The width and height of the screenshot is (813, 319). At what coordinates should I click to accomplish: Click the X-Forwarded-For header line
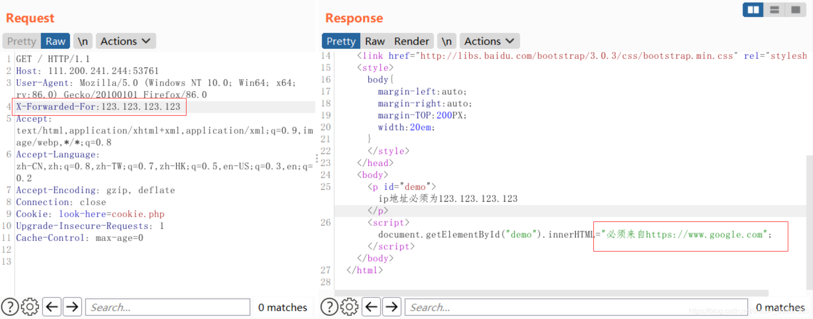(x=99, y=107)
